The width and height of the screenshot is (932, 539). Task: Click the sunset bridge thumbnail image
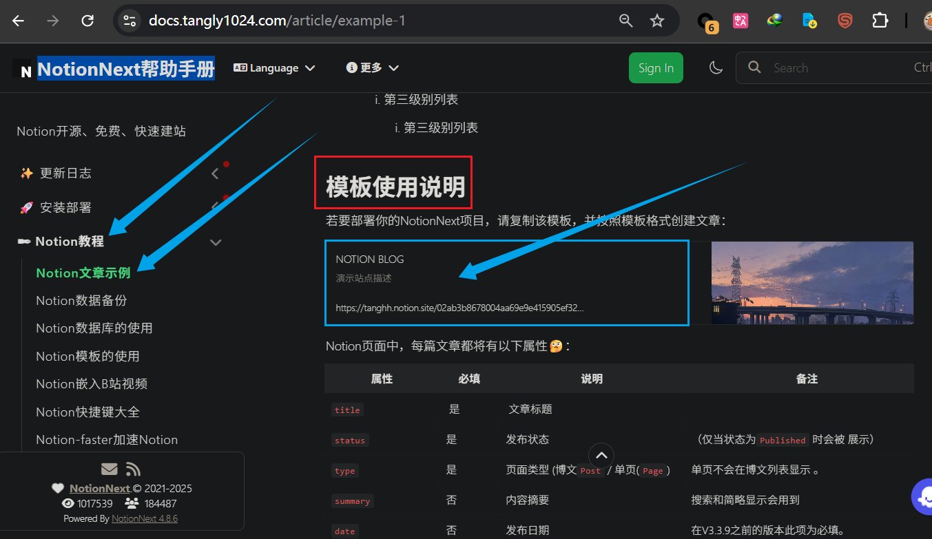(812, 283)
